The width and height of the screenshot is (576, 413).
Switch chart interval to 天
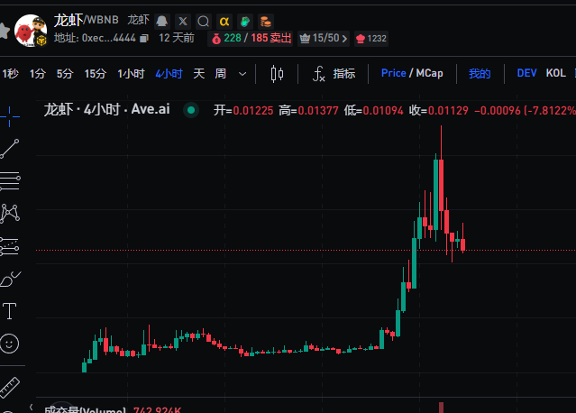[198, 73]
